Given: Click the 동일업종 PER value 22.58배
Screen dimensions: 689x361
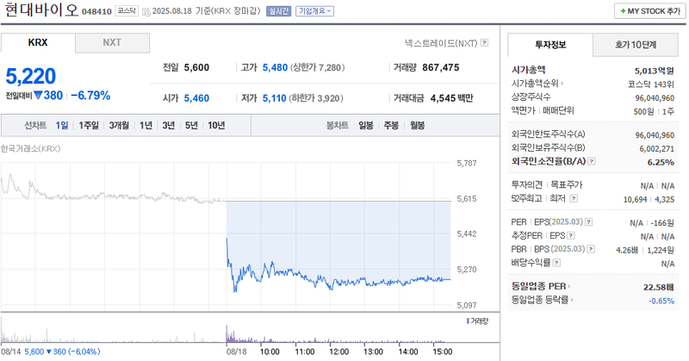Looking at the screenshot, I should (658, 287).
